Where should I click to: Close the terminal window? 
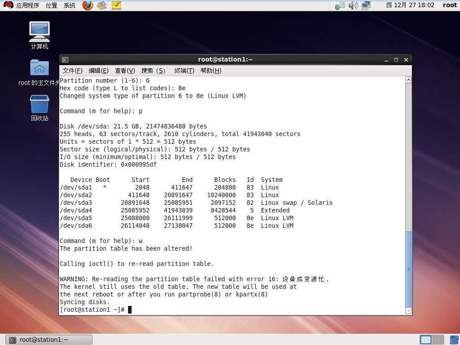point(406,60)
